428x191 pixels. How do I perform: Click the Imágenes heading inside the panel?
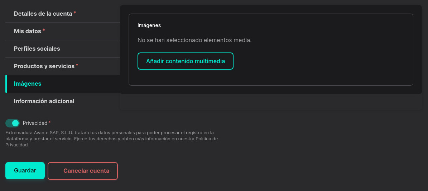pos(149,25)
